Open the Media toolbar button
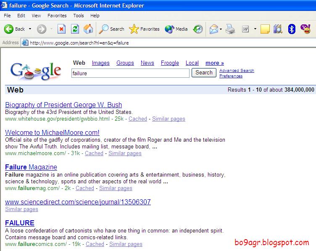316x251 pixels. click(176, 29)
